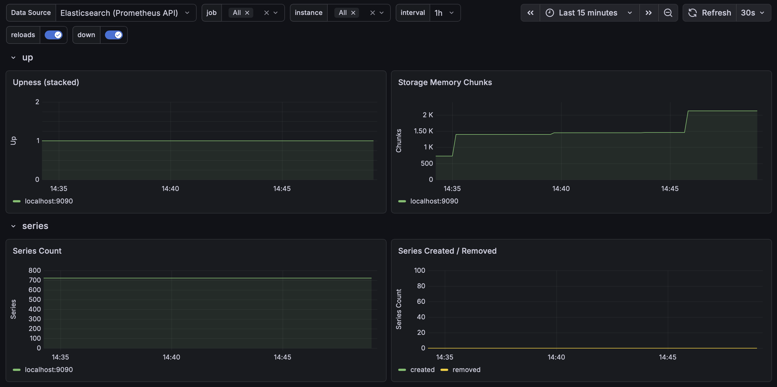Image resolution: width=777 pixels, height=387 pixels.
Task: Click the Storage Memory Chunks panel title
Action: (445, 82)
